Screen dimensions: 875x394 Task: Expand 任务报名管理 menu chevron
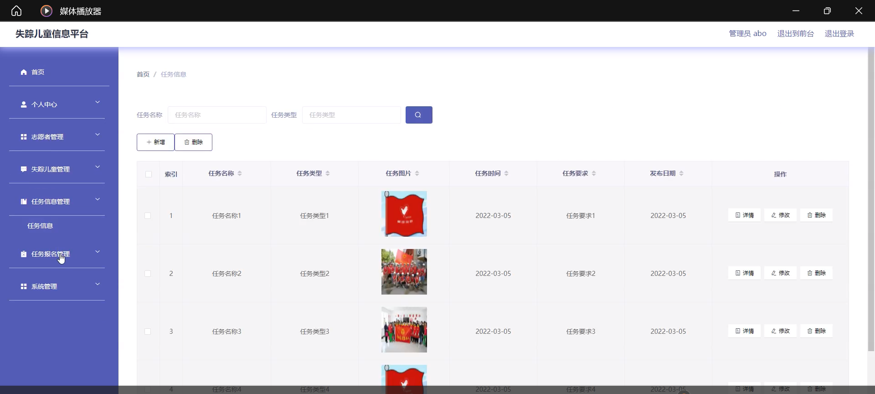point(98,252)
